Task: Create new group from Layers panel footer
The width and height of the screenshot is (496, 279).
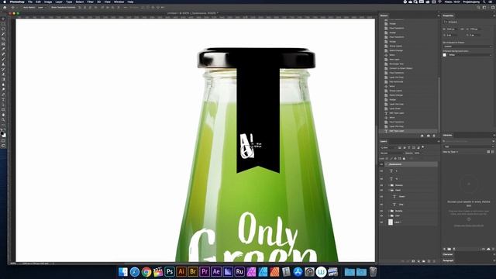Action: [424, 262]
